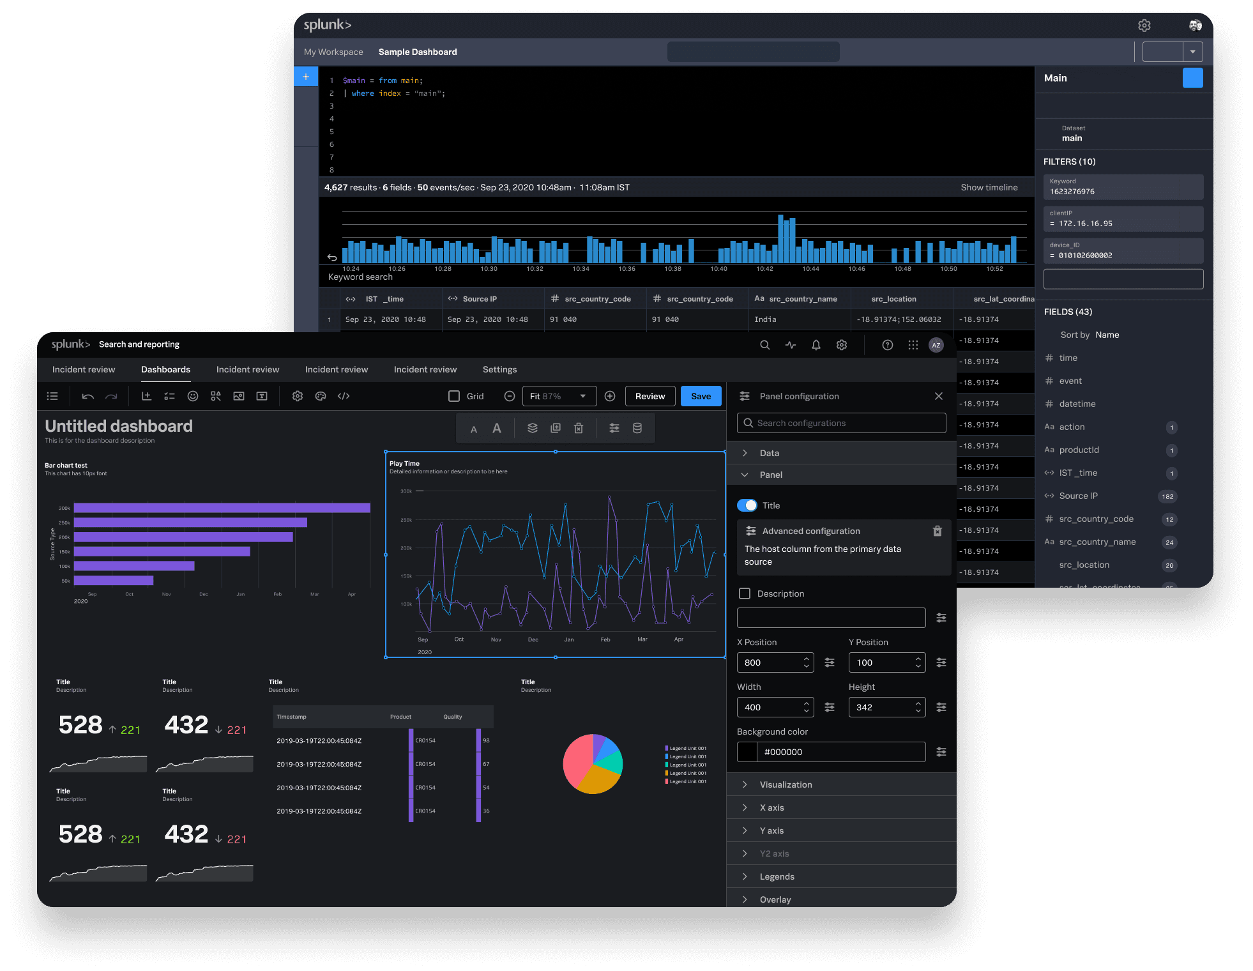
Task: Switch to the Dashboards tab
Action: pyautogui.click(x=165, y=369)
